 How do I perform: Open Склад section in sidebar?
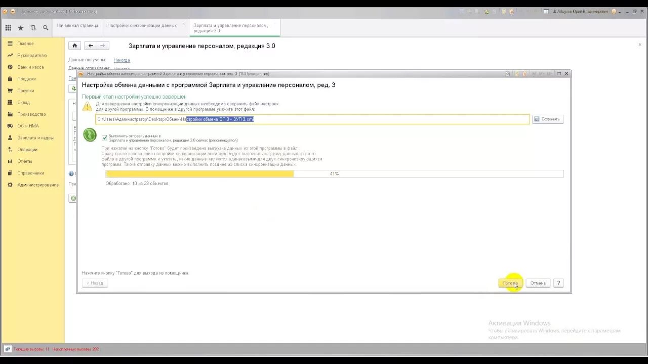24,102
